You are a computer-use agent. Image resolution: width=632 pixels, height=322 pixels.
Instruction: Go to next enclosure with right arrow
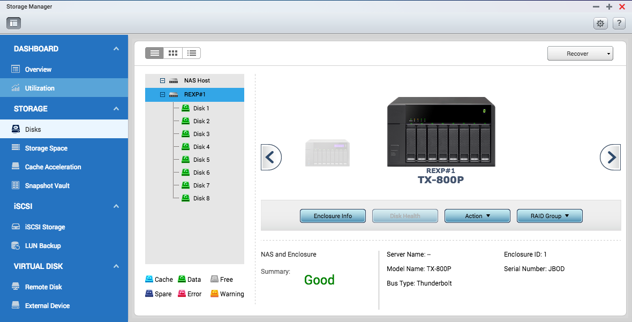pos(611,158)
